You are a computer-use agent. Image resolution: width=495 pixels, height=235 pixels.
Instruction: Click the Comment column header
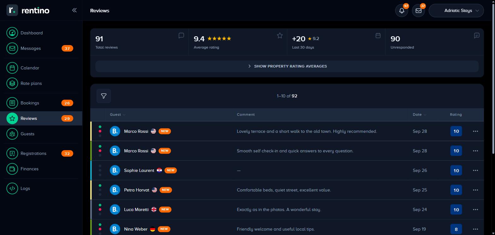point(246,115)
